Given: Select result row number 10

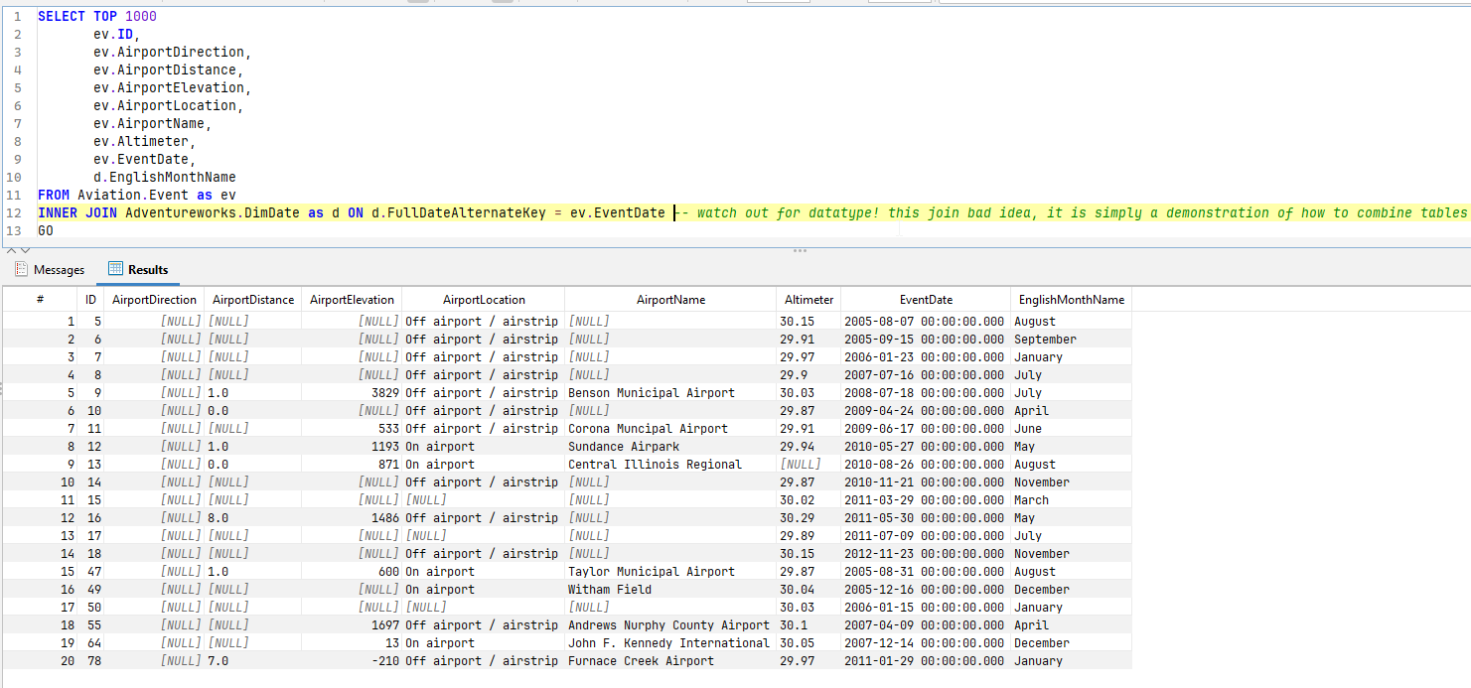Looking at the screenshot, I should pos(68,482).
